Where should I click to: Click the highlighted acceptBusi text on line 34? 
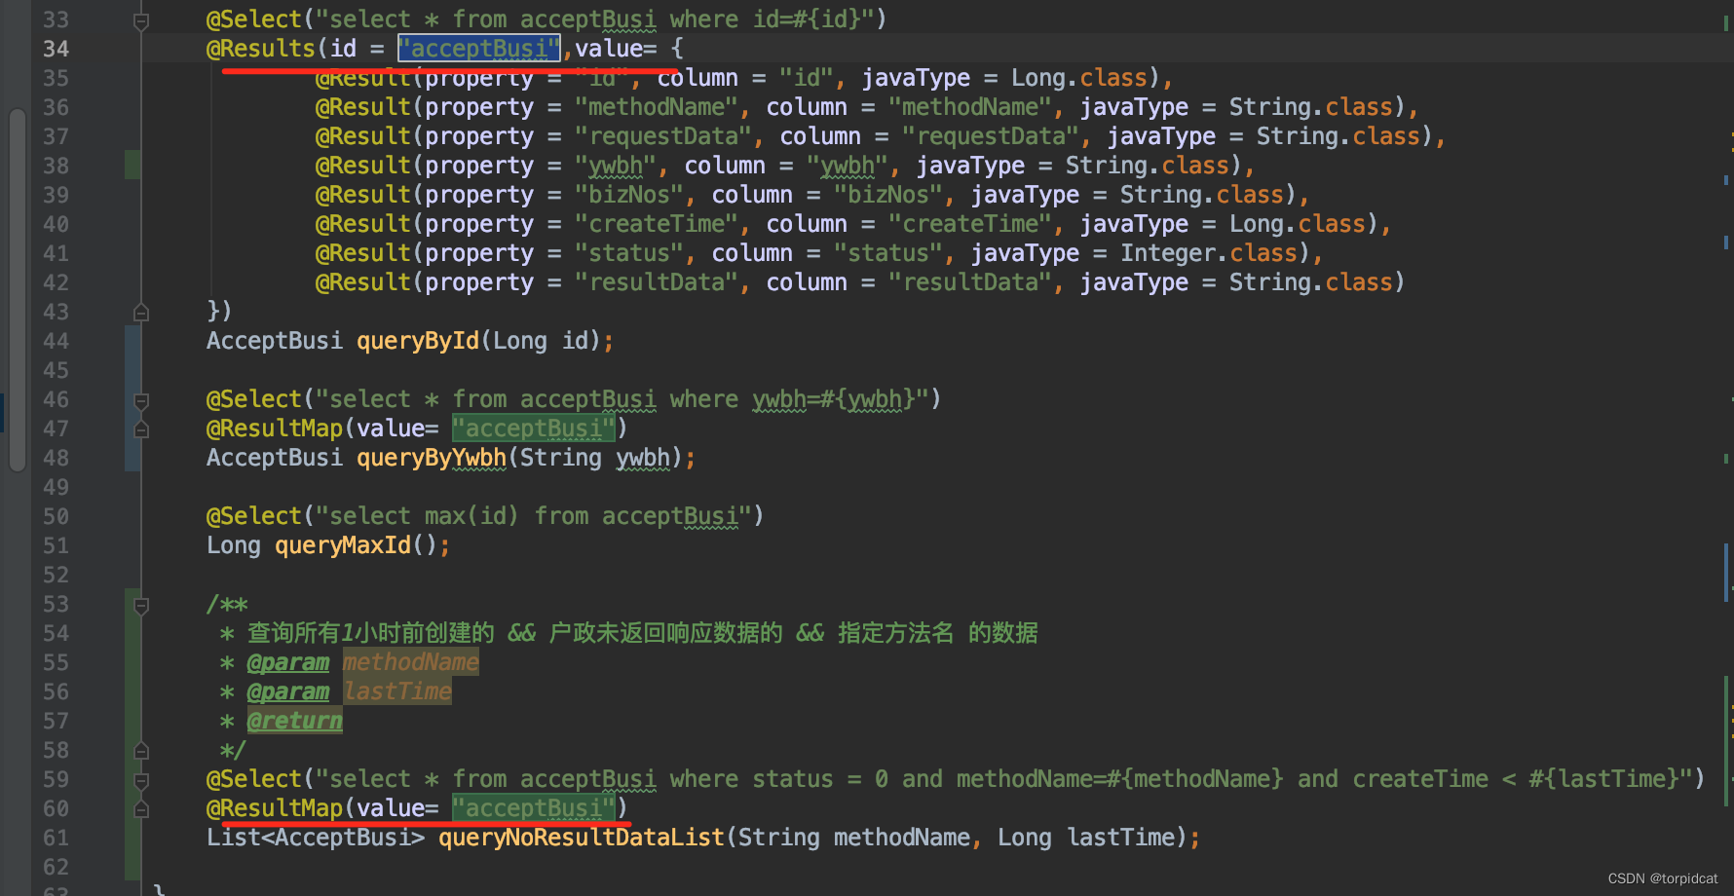point(478,48)
